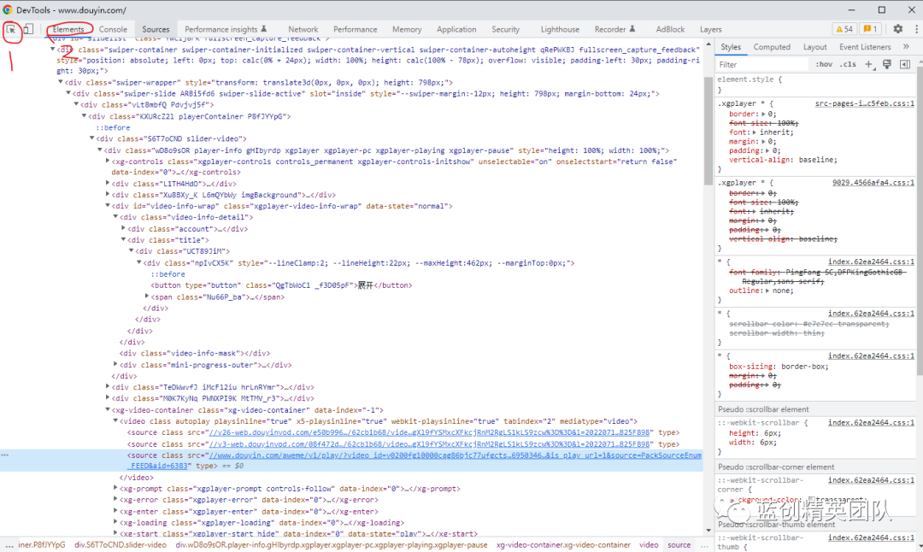Go to the Network tab

[x=303, y=29]
